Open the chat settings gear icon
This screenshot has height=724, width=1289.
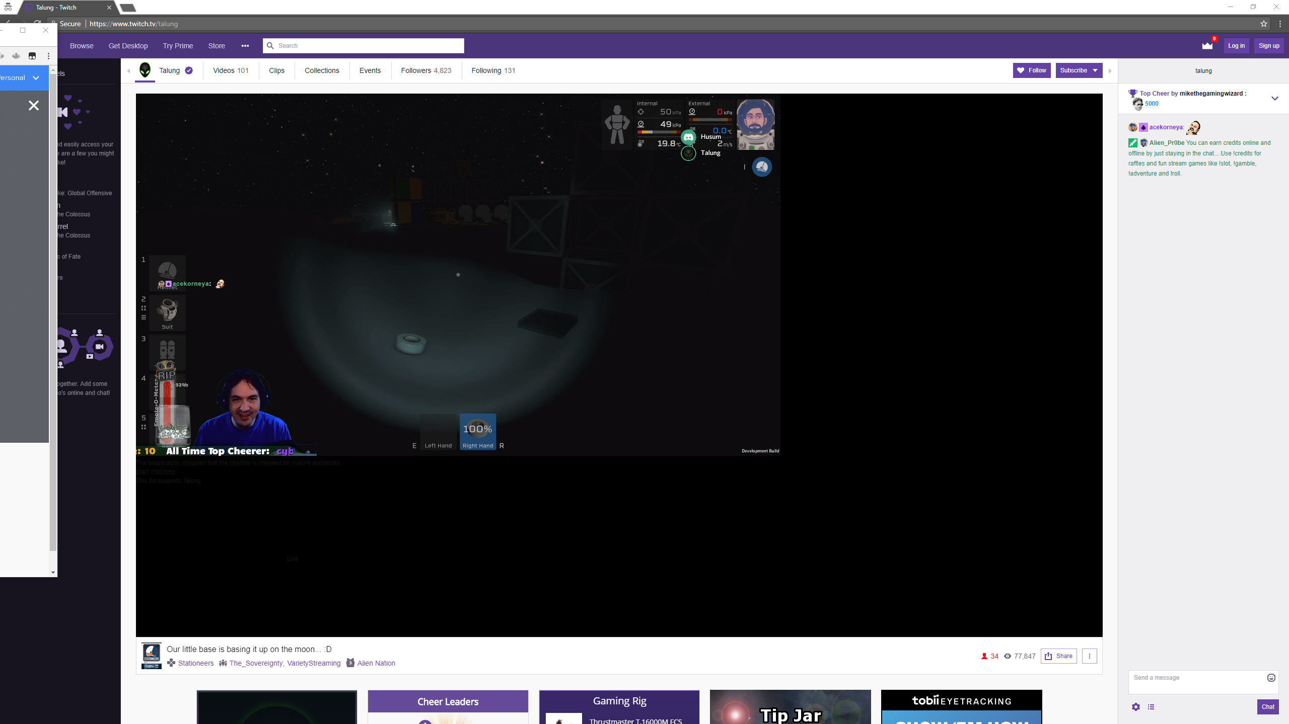[x=1136, y=707]
